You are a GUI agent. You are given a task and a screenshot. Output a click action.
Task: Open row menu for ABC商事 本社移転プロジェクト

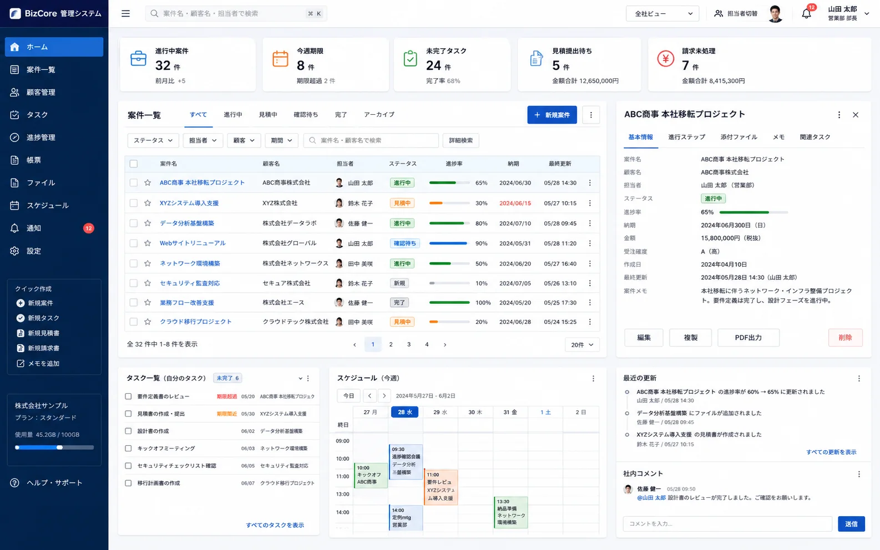(590, 182)
